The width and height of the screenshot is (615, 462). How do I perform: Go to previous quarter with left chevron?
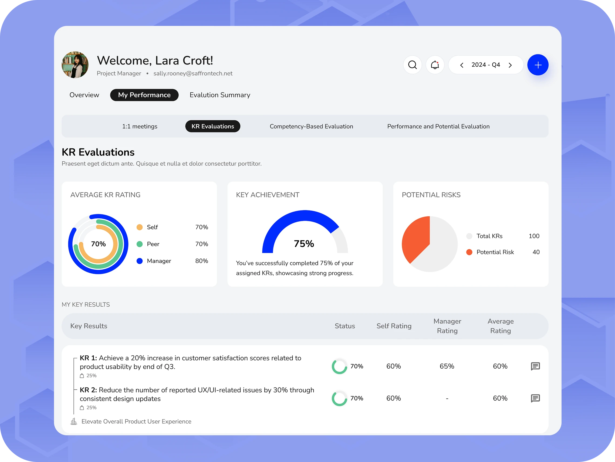pos(462,65)
